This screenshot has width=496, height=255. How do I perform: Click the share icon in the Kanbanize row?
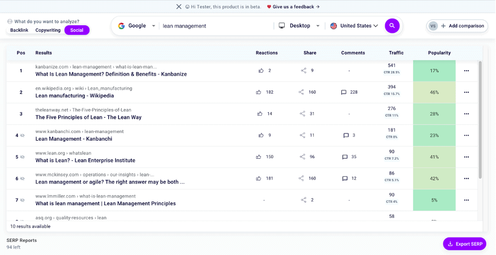(303, 71)
